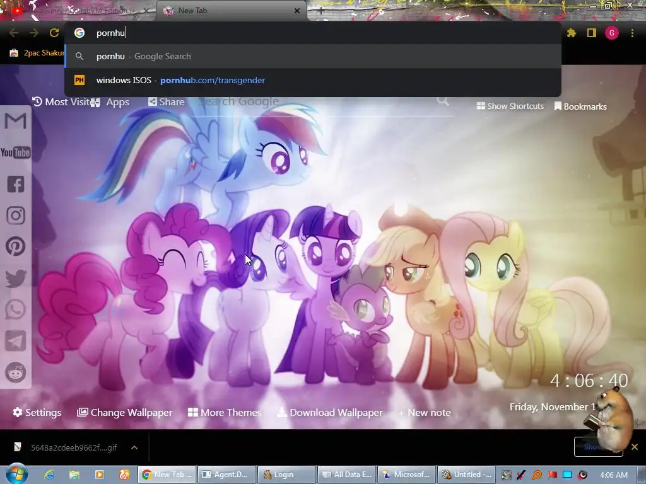The width and height of the screenshot is (646, 484).
Task: Go back with the back arrow
Action: click(x=14, y=33)
